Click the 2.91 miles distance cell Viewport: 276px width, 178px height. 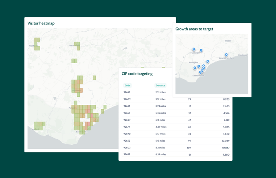(160, 92)
